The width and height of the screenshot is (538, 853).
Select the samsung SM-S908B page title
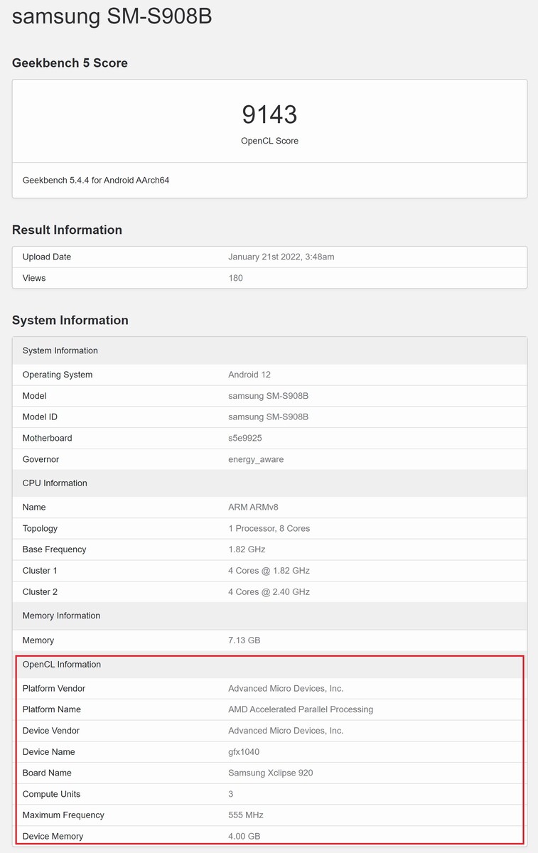click(x=112, y=16)
